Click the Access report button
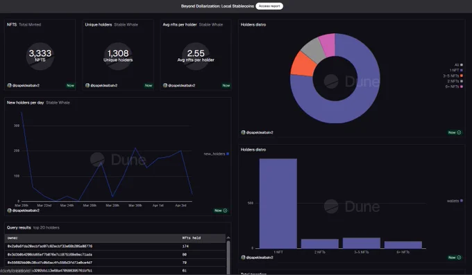 [x=269, y=6]
